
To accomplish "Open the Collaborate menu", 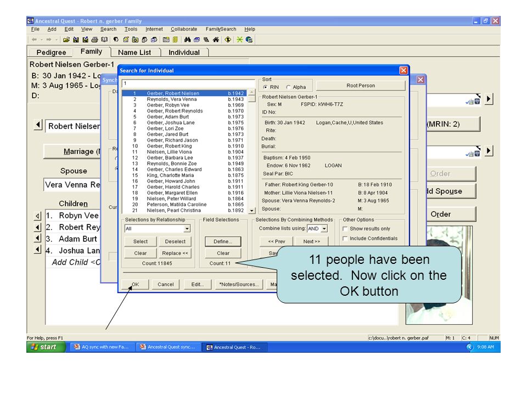I will (184, 29).
